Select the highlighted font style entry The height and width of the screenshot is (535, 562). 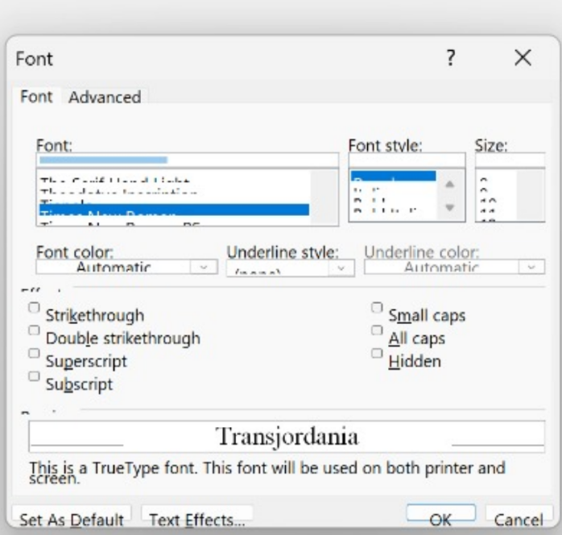point(393,176)
